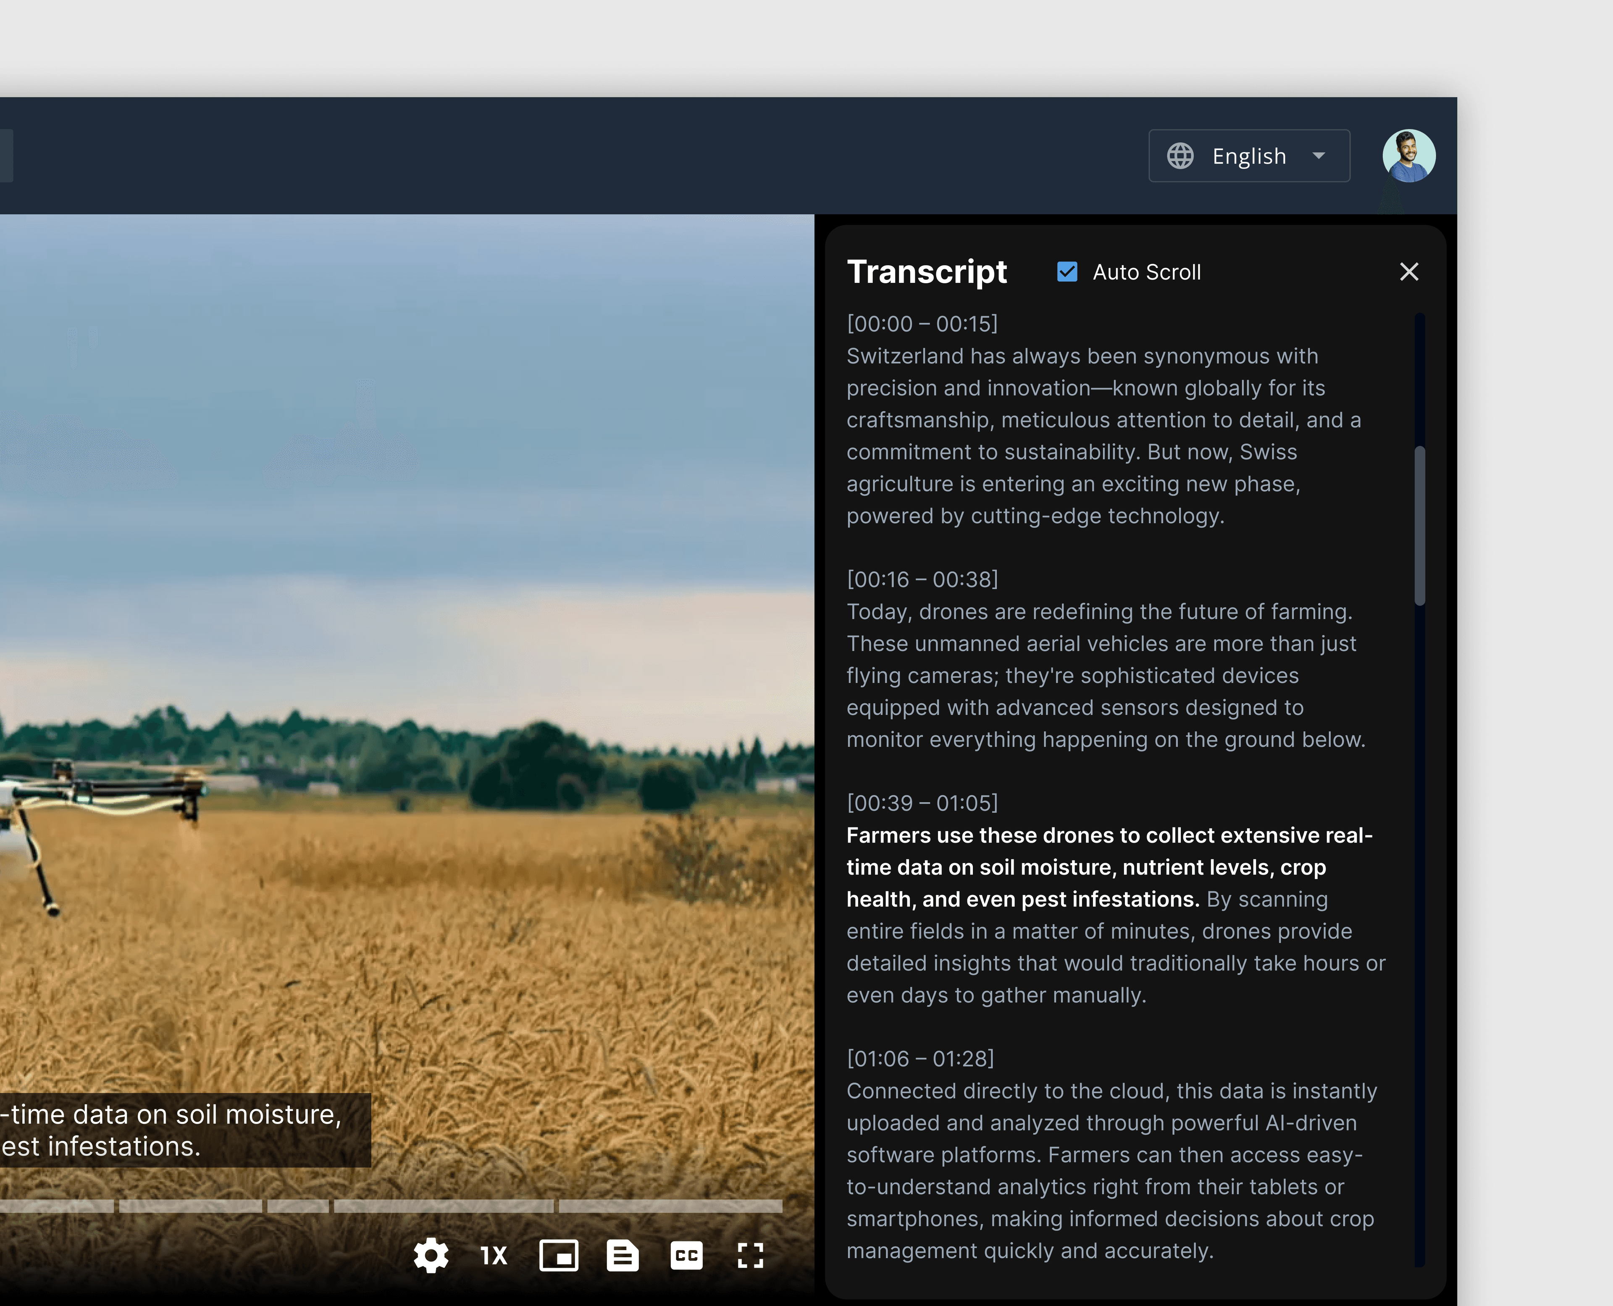
Task: Toggle transcript panel document icon
Action: point(623,1256)
